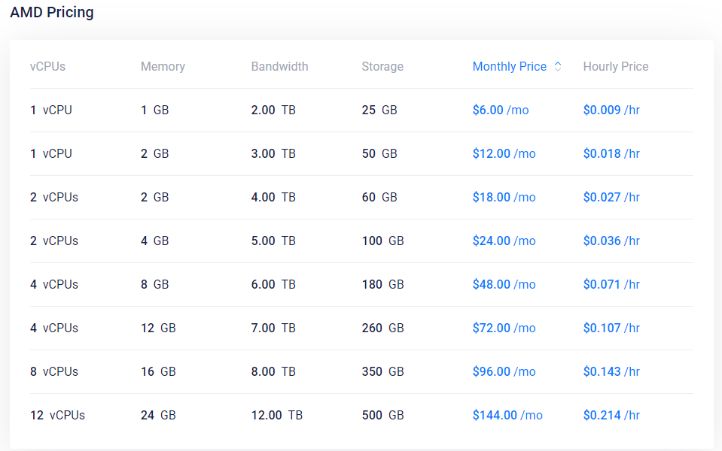Click the Storage column header
722x451 pixels.
(382, 67)
